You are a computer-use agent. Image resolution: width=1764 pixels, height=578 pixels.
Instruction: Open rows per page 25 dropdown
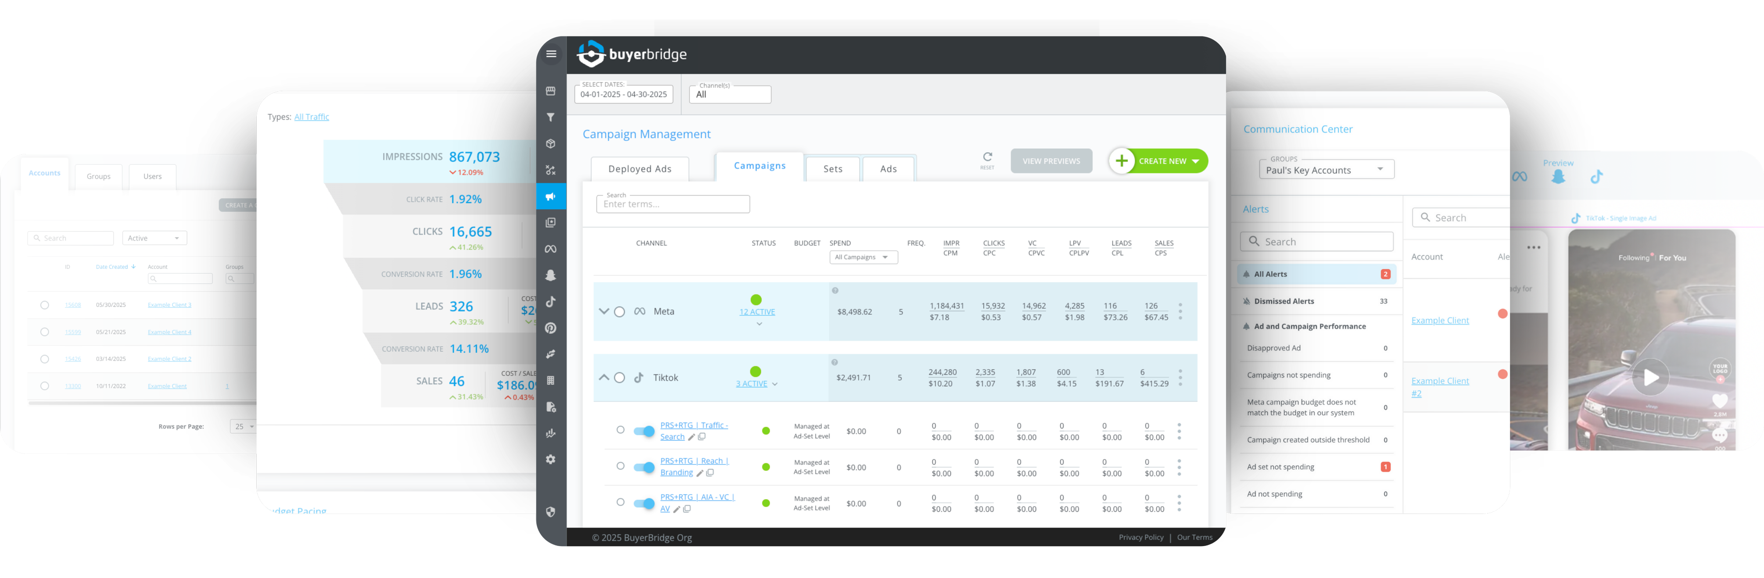coord(243,426)
